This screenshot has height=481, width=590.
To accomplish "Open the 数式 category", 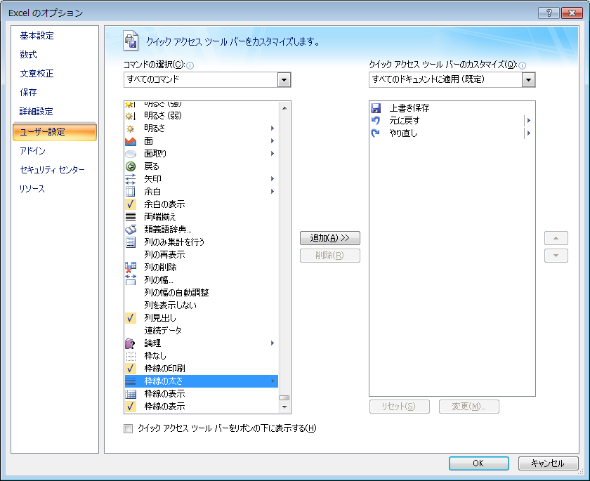I will point(29,55).
